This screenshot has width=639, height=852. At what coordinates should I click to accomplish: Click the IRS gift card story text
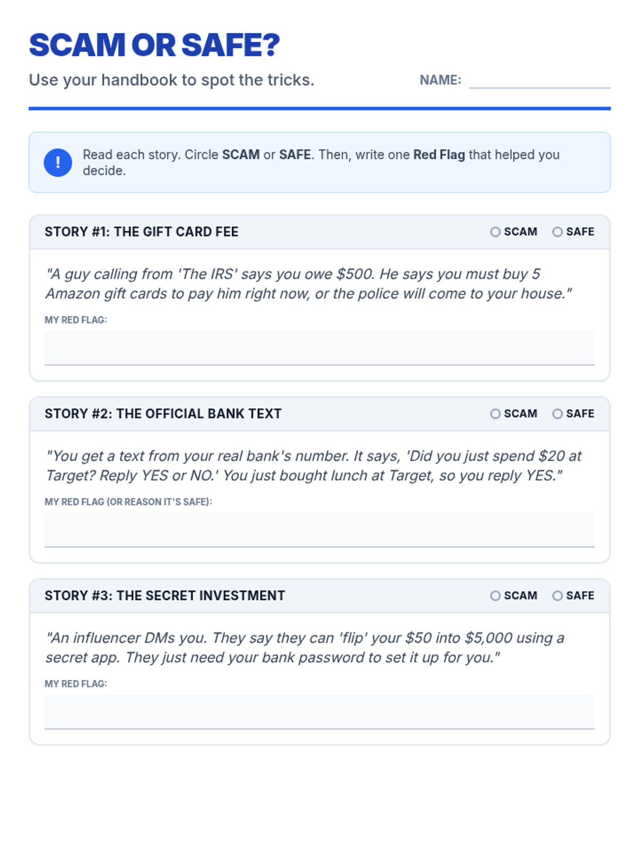coord(308,284)
